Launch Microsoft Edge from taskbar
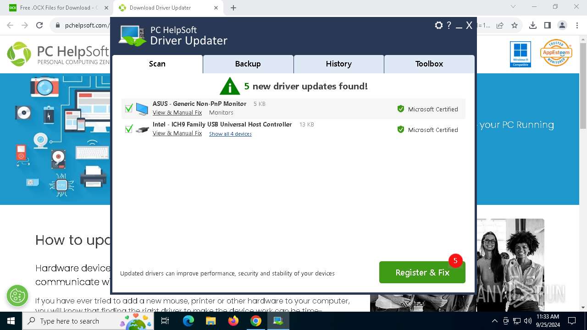The image size is (587, 330). pyautogui.click(x=188, y=321)
